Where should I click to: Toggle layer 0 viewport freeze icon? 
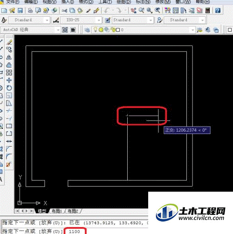(107, 29)
